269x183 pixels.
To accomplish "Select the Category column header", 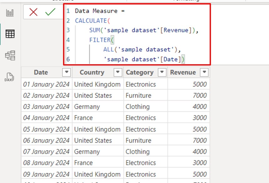I will click(x=140, y=72).
